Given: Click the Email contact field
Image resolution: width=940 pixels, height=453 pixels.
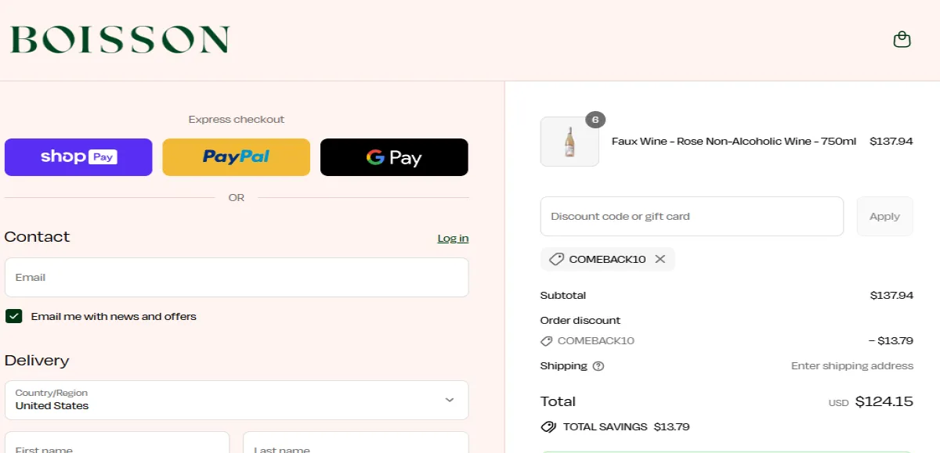Looking at the screenshot, I should tap(236, 277).
